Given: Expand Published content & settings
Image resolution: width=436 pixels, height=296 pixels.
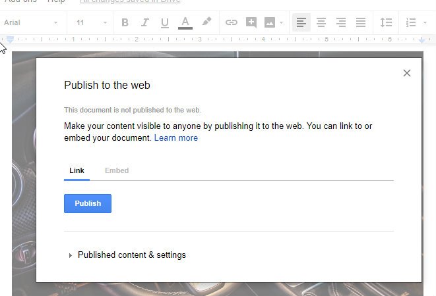Looking at the screenshot, I should click(x=127, y=255).
